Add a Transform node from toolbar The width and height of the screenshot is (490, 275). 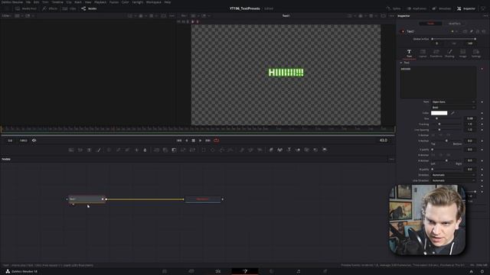coord(192,150)
